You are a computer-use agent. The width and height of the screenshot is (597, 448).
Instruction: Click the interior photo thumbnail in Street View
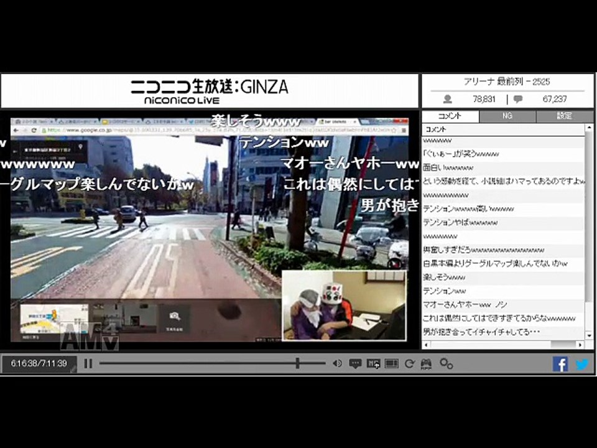124,318
